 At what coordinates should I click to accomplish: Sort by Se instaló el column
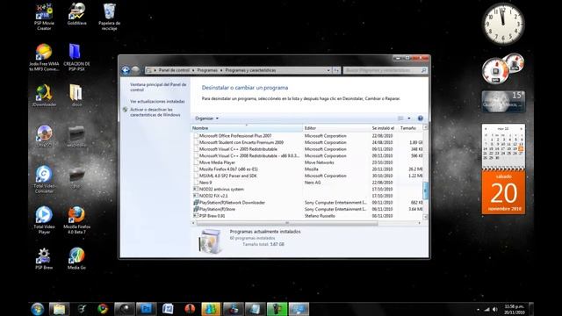(x=384, y=128)
